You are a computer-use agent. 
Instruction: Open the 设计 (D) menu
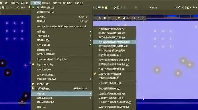[x=25, y=3]
